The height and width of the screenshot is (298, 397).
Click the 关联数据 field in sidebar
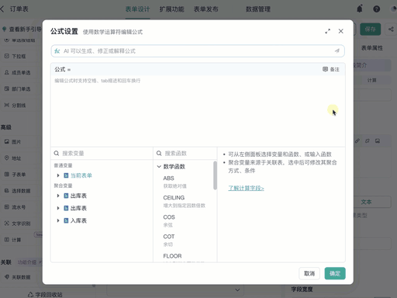coord(18,277)
